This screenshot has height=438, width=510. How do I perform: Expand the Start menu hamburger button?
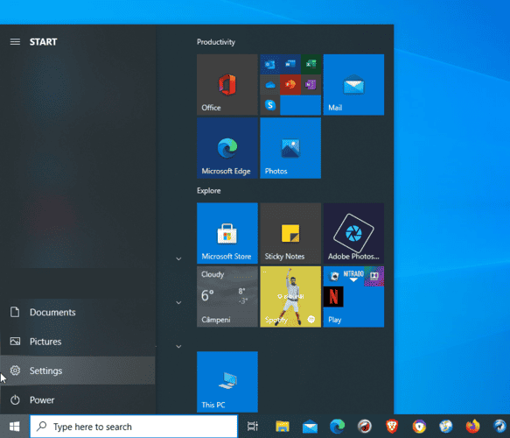[15, 42]
